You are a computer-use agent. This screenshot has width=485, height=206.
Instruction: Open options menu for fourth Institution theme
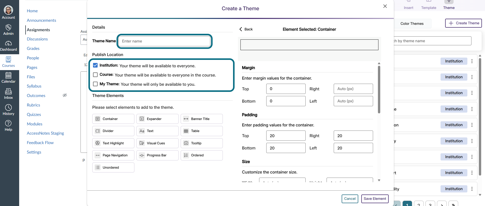click(x=472, y=109)
